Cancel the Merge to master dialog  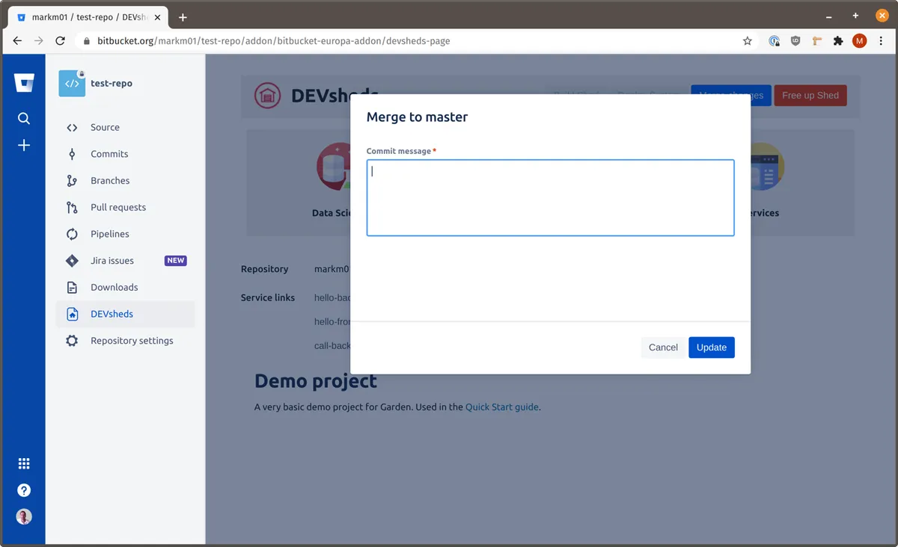663,347
